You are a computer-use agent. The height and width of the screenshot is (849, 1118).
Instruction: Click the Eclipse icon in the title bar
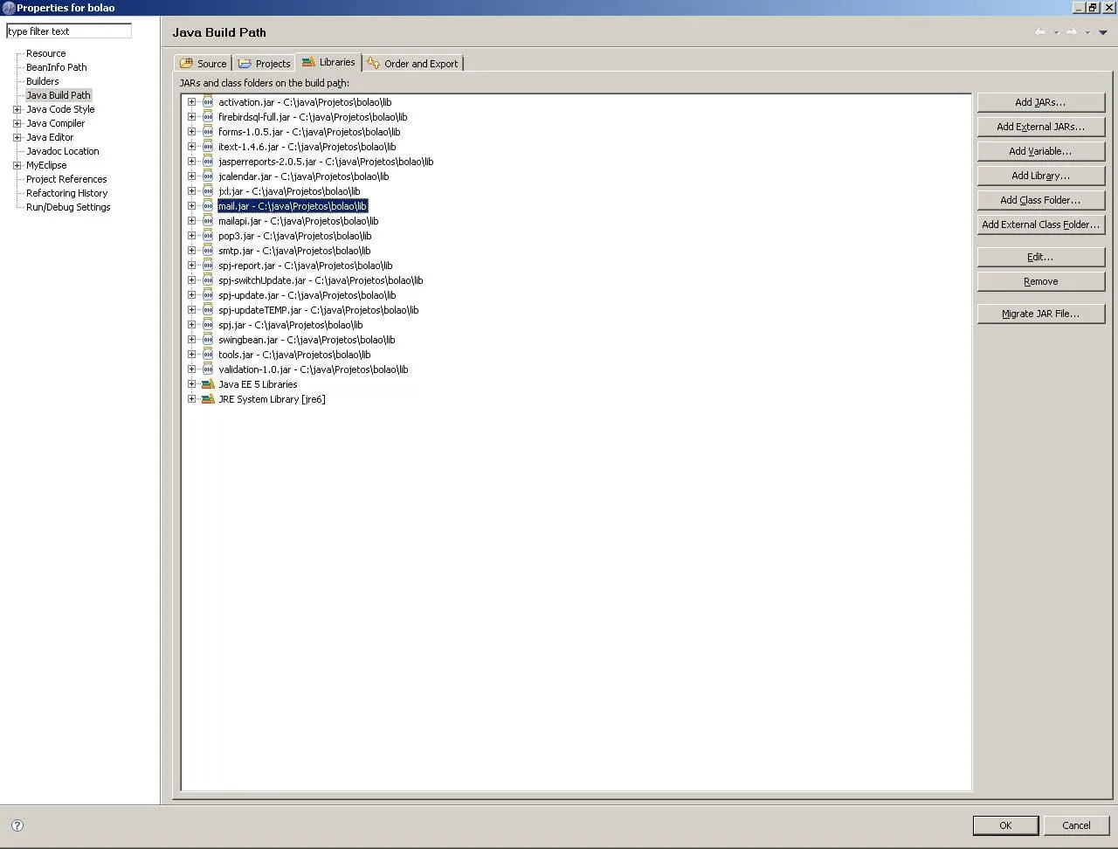9,8
